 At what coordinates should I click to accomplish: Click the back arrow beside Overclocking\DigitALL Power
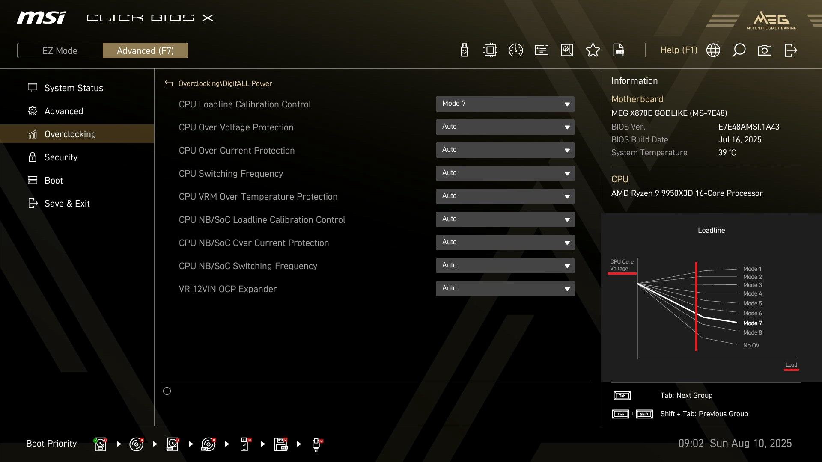[x=169, y=83]
